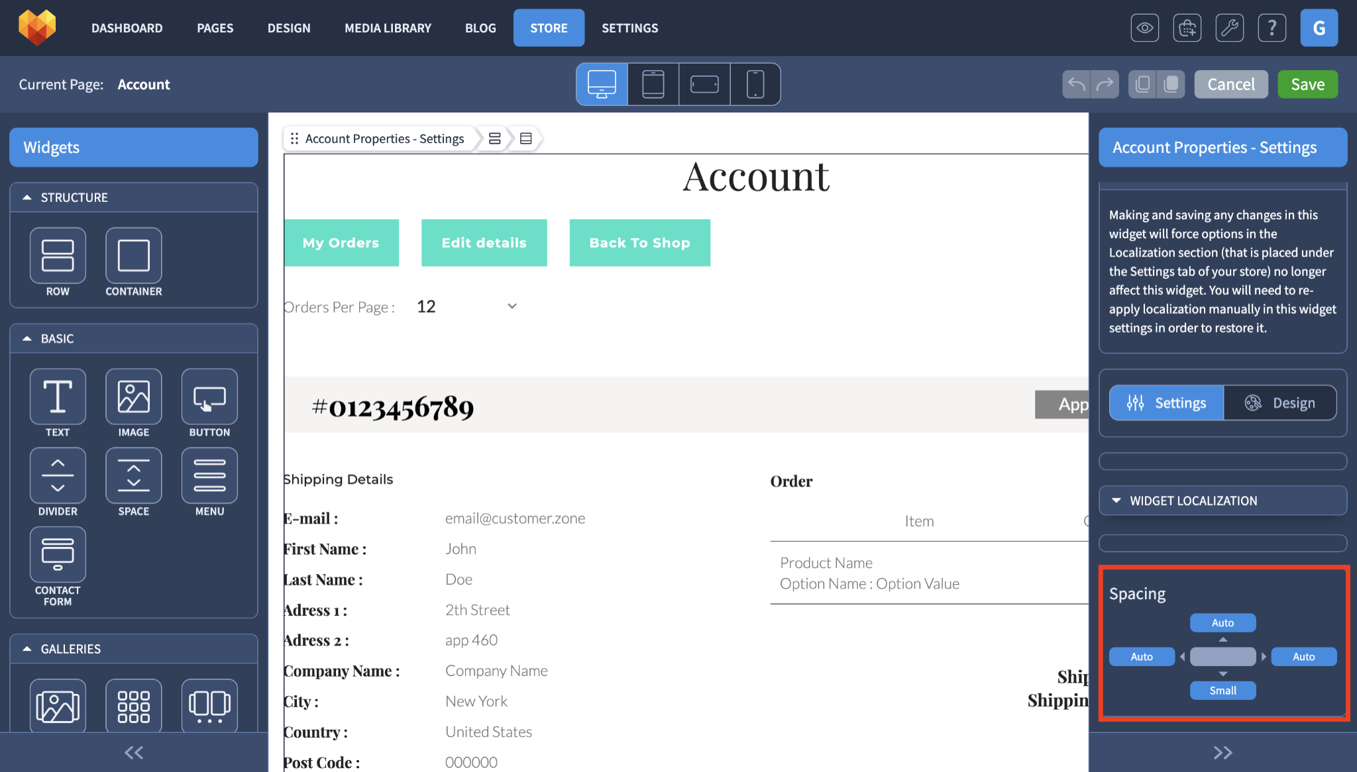Switch to the Settings tab in panel
Viewport: 1357px width, 772px height.
click(1166, 403)
